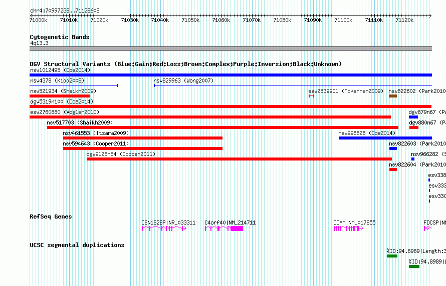Open the nsv1012495 (Coe2014) label
Viewport: 446px width, 286px height.
tap(60, 70)
